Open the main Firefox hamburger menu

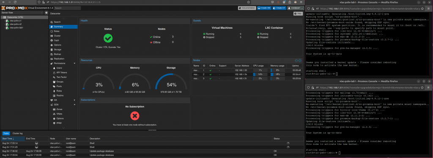pyautogui.click(x=301, y=2)
